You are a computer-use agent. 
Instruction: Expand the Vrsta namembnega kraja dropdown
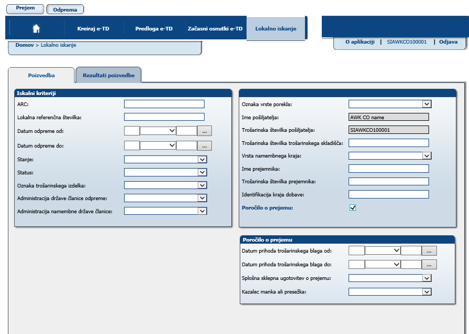coord(390,155)
